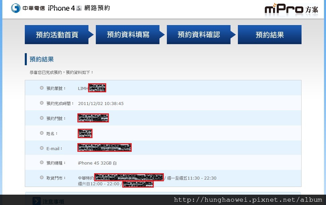Click the 預約完成時間 label
326x205 pixels.
pos(60,104)
